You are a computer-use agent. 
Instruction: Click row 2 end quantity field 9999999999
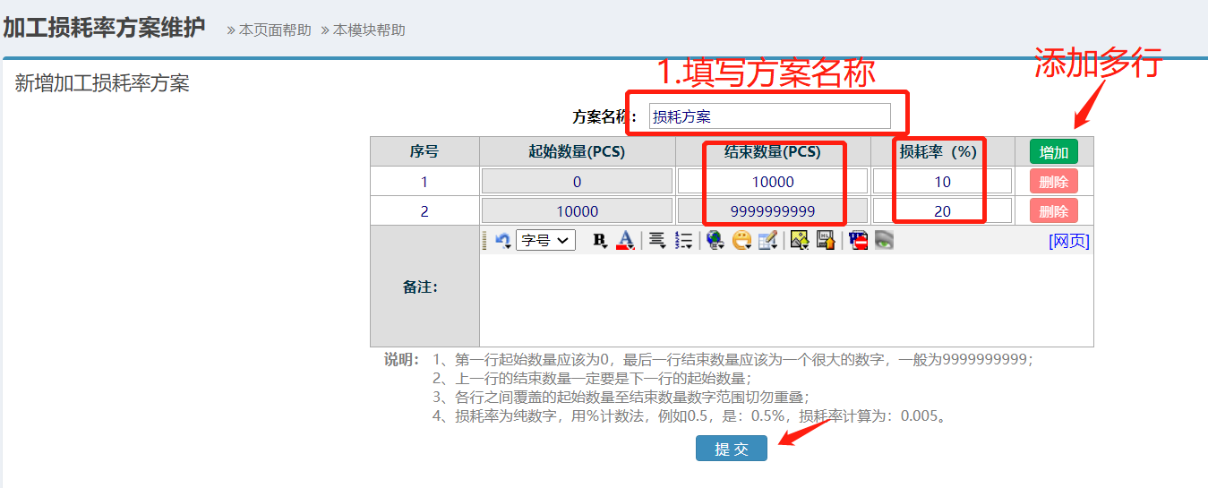tap(773, 210)
